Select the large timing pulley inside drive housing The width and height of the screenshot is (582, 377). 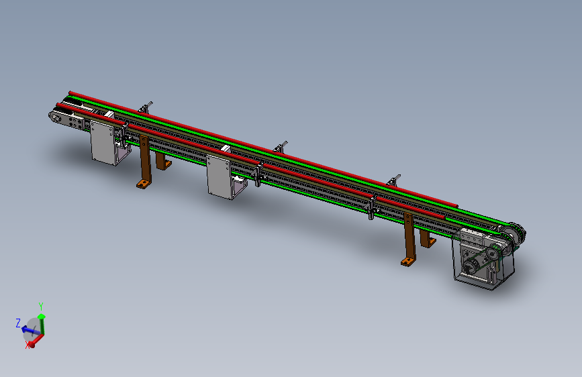coord(470,266)
